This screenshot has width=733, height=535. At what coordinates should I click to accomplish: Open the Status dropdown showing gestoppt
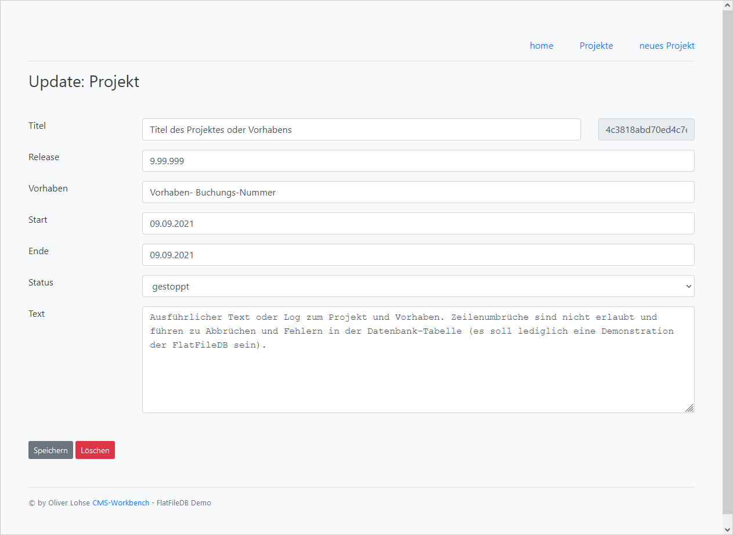[x=418, y=285]
